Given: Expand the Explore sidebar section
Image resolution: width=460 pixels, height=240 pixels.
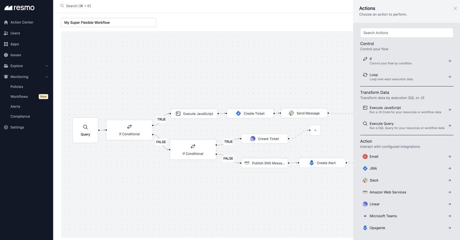Looking at the screenshot, I should [x=47, y=66].
